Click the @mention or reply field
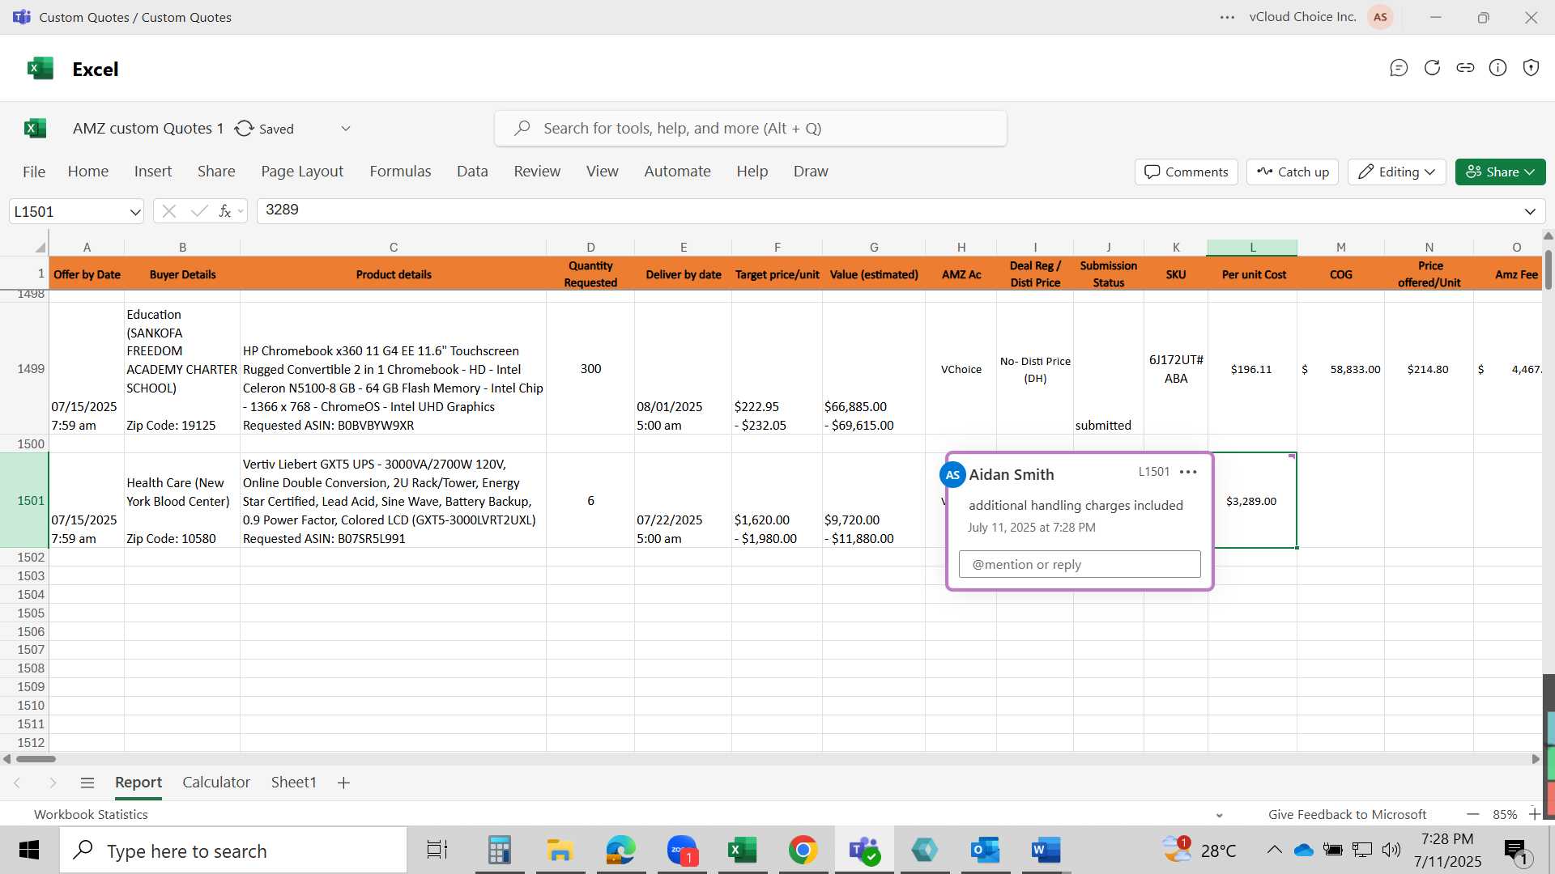Screen dimensions: 1555x874 pos(1080,564)
